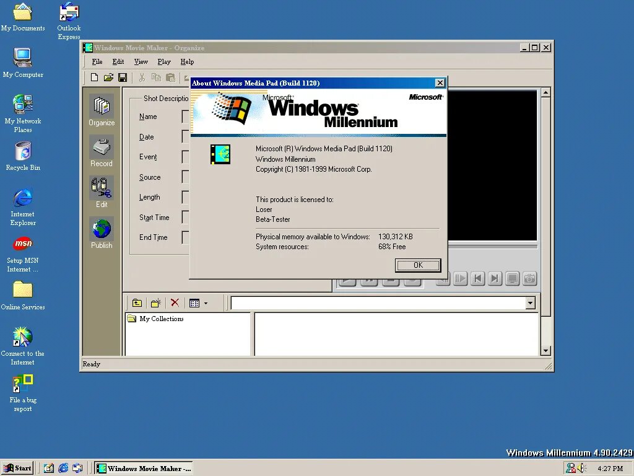The image size is (634, 476).
Task: Click the Movie Maker film icon in About dialog
Action: [x=220, y=154]
